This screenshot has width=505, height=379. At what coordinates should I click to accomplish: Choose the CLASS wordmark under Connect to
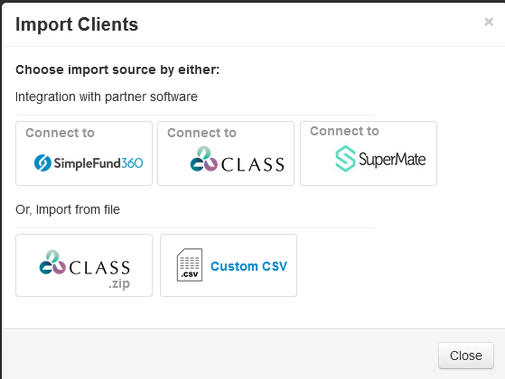click(253, 164)
